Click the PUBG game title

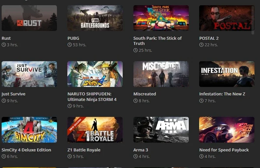click(x=73, y=38)
